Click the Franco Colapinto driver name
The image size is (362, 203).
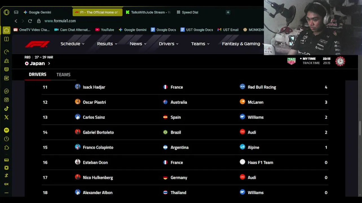tap(98, 147)
